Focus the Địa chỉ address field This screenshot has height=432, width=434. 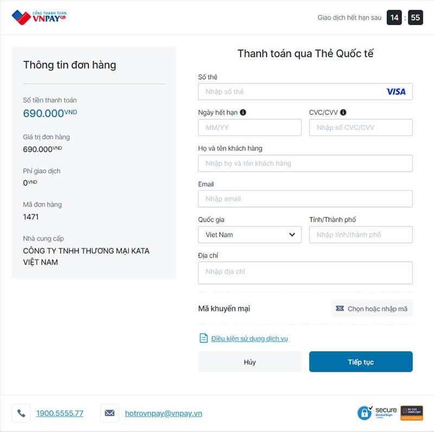[305, 273]
